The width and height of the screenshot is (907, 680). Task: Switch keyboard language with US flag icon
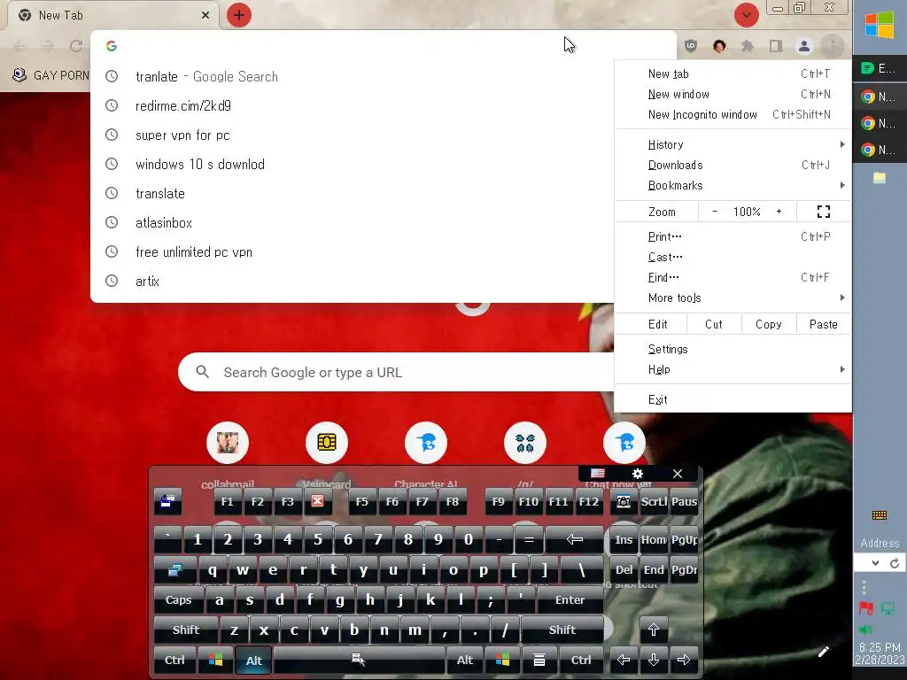point(598,474)
